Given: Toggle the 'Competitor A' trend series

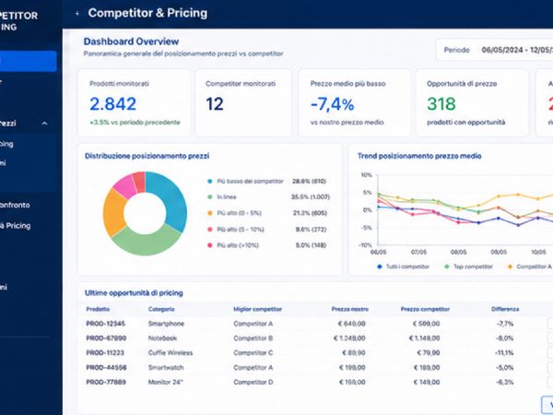Looking at the screenshot, I should coord(530,267).
